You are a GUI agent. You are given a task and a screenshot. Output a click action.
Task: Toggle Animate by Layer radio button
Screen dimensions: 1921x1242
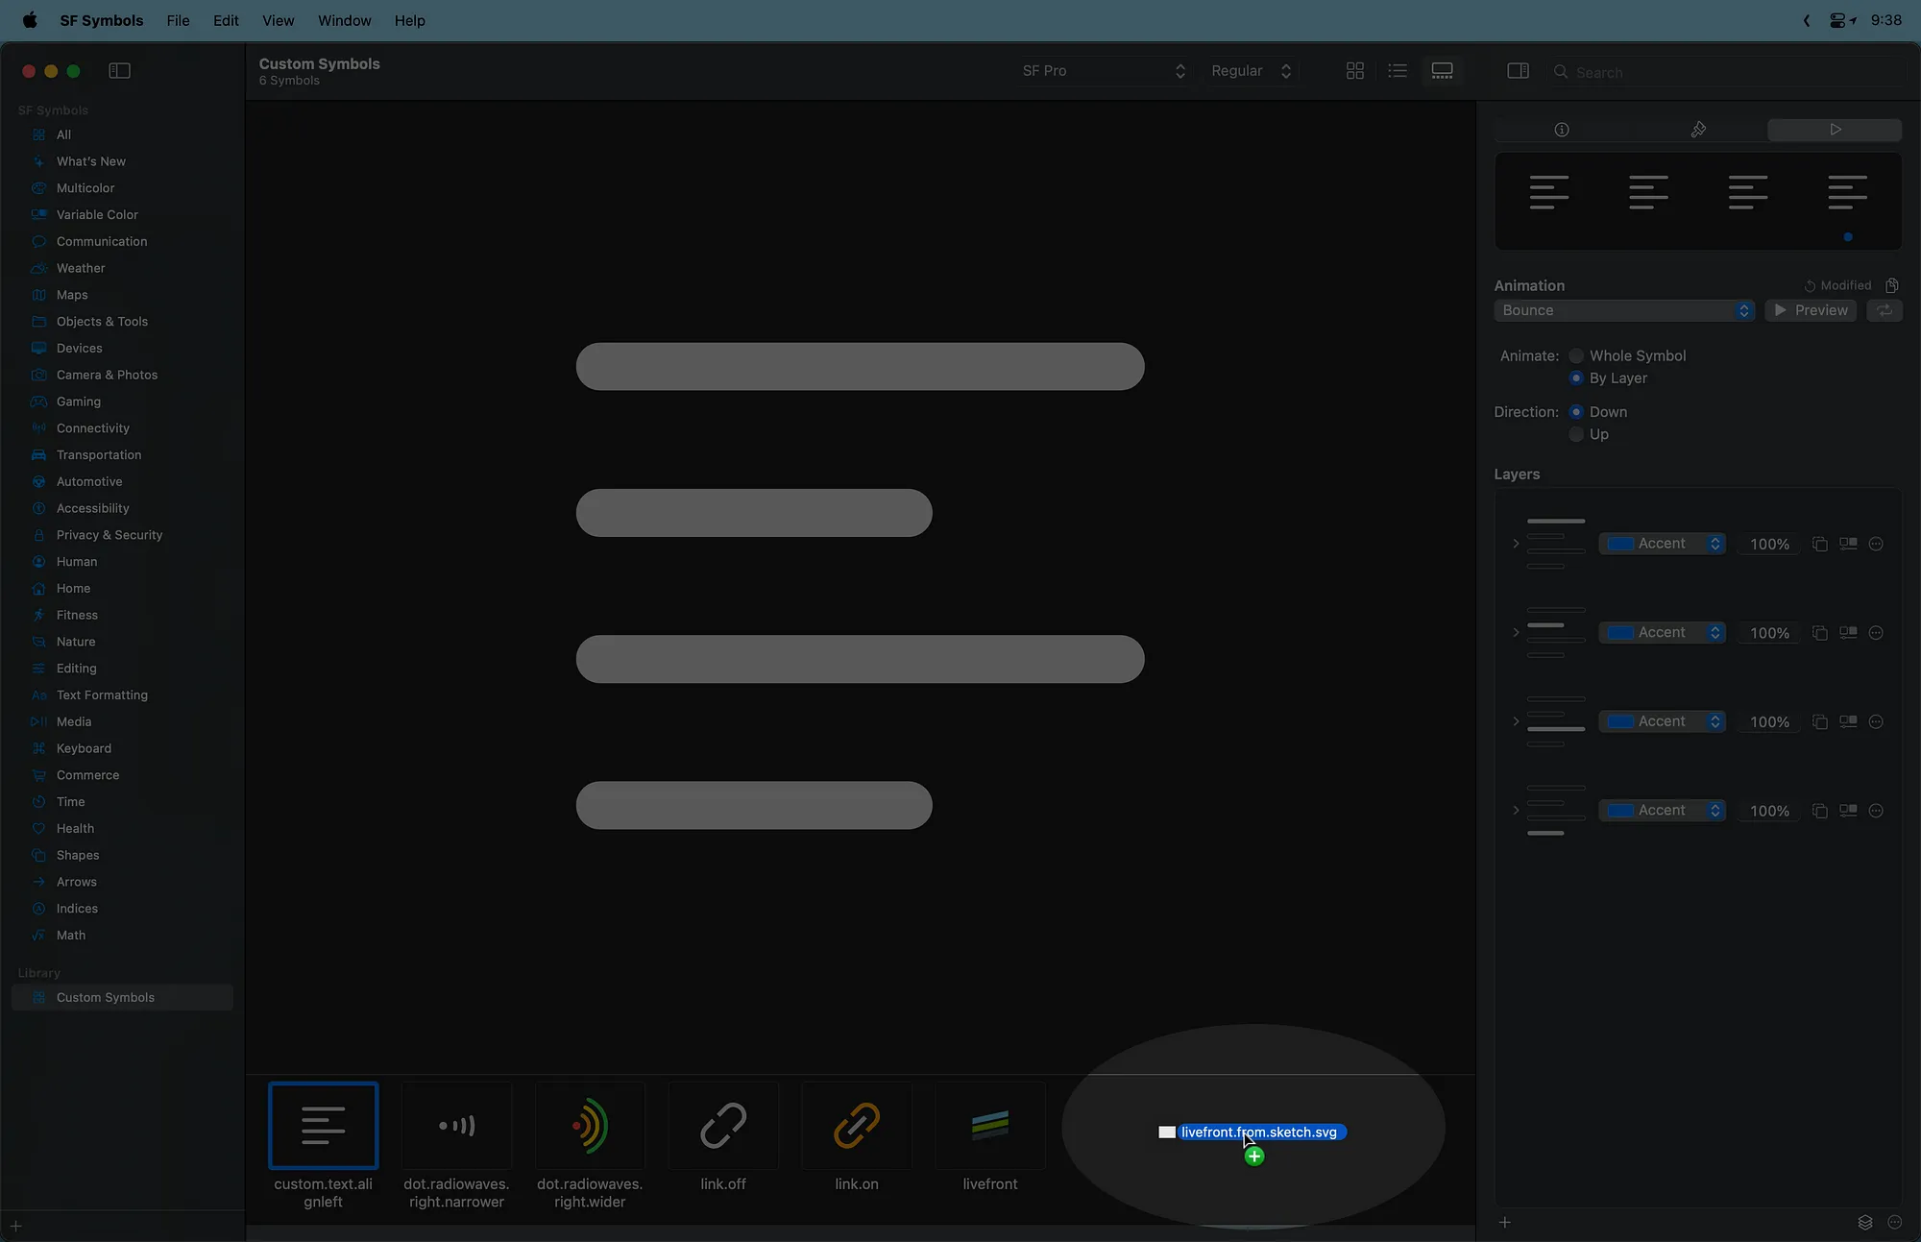[x=1576, y=378]
